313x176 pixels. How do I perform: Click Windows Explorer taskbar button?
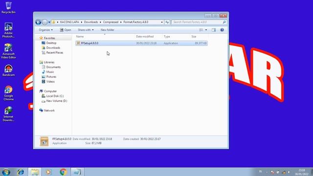point(35,172)
